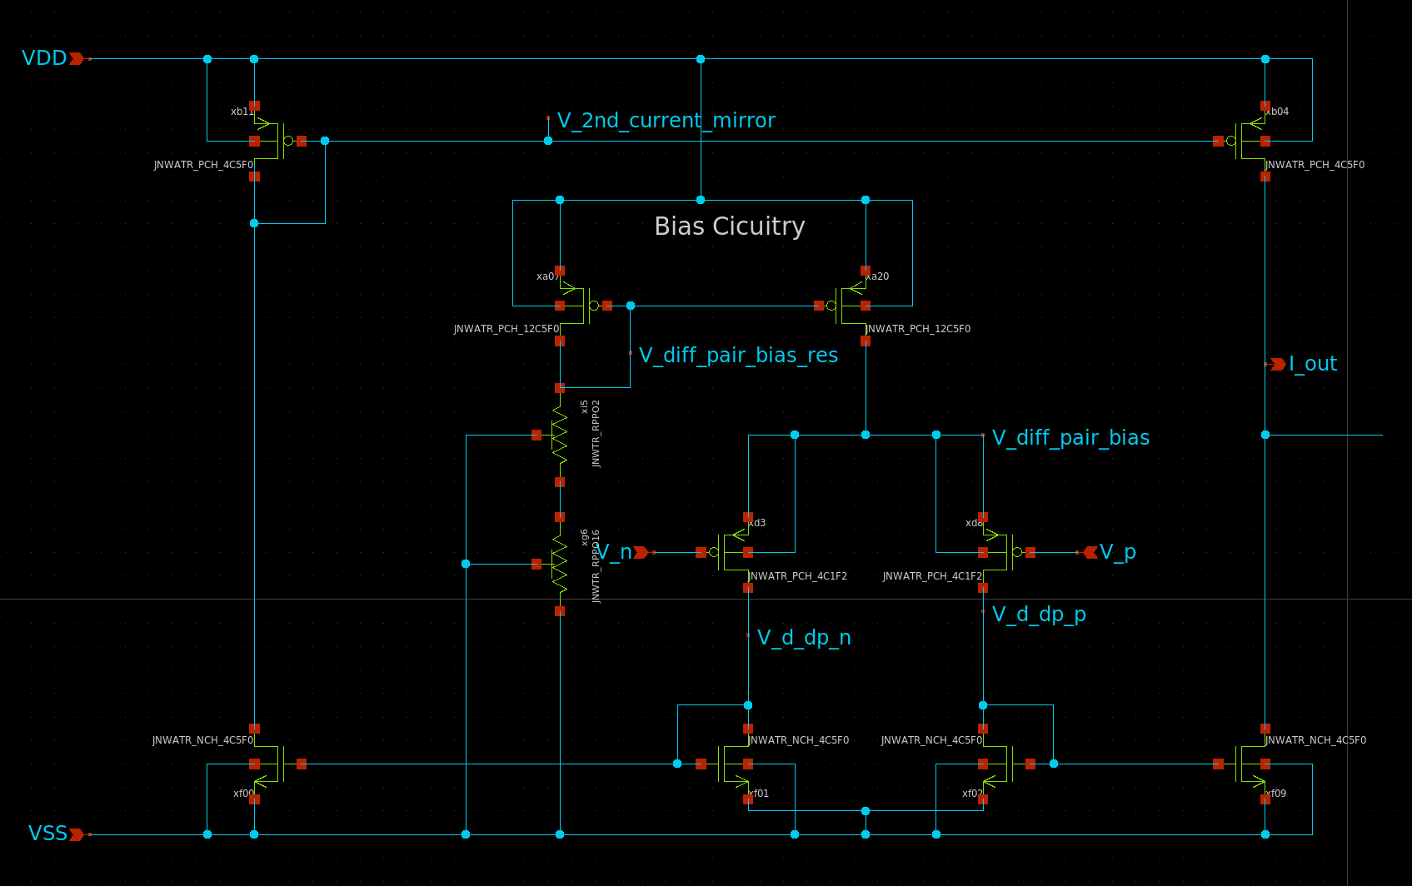Click the xf01 NMOS transistor symbol

(729, 764)
